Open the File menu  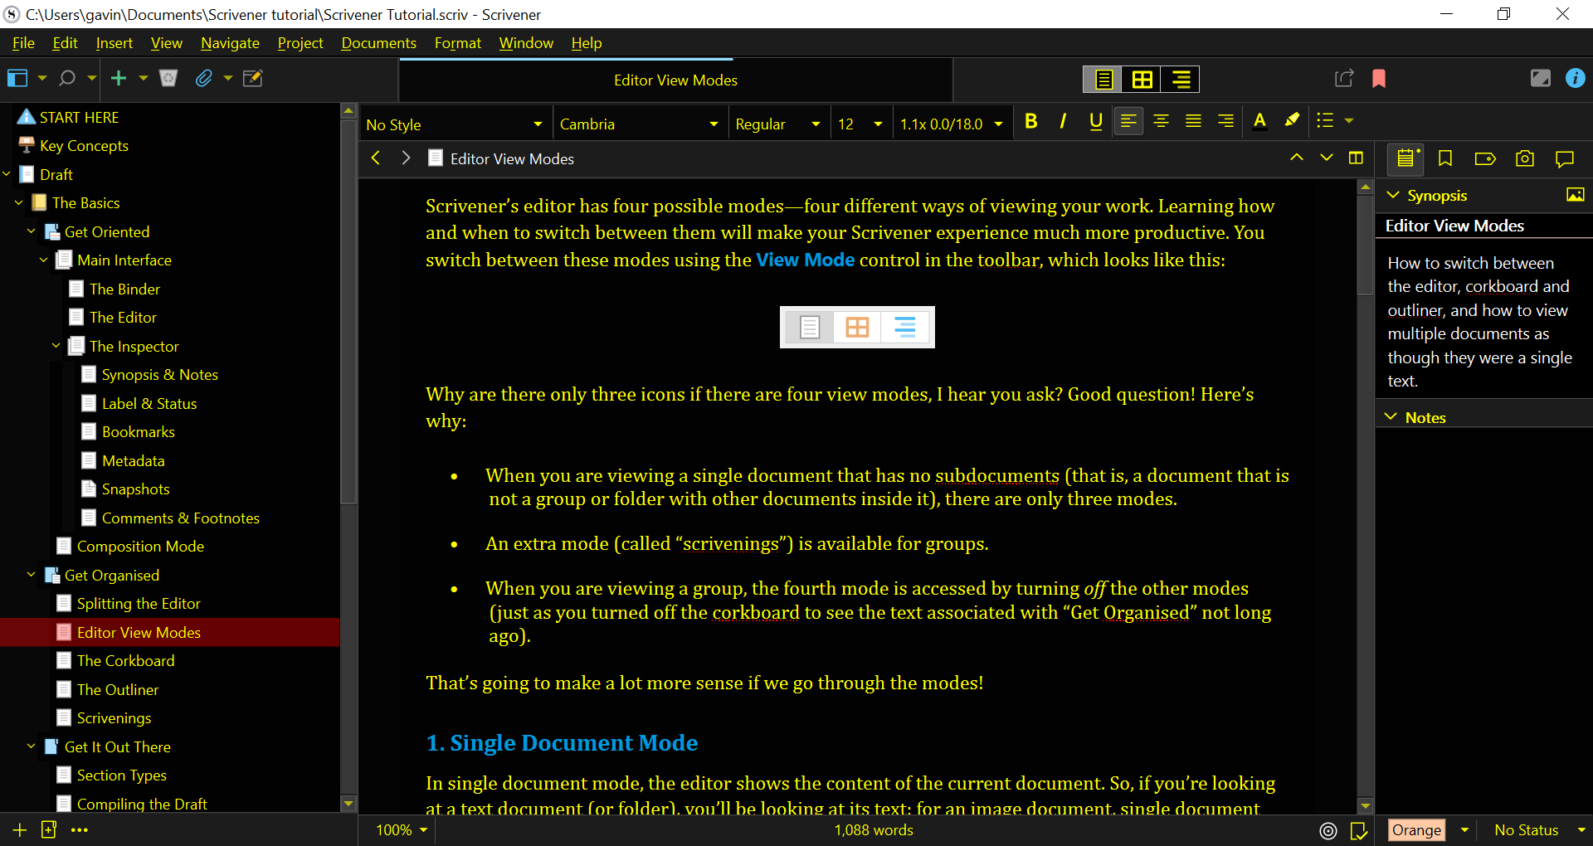coord(23,43)
